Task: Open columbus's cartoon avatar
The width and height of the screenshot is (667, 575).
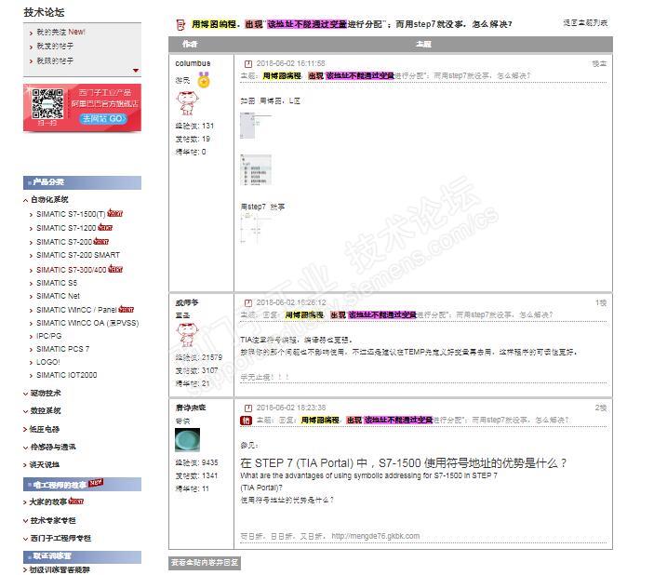Action: click(187, 103)
